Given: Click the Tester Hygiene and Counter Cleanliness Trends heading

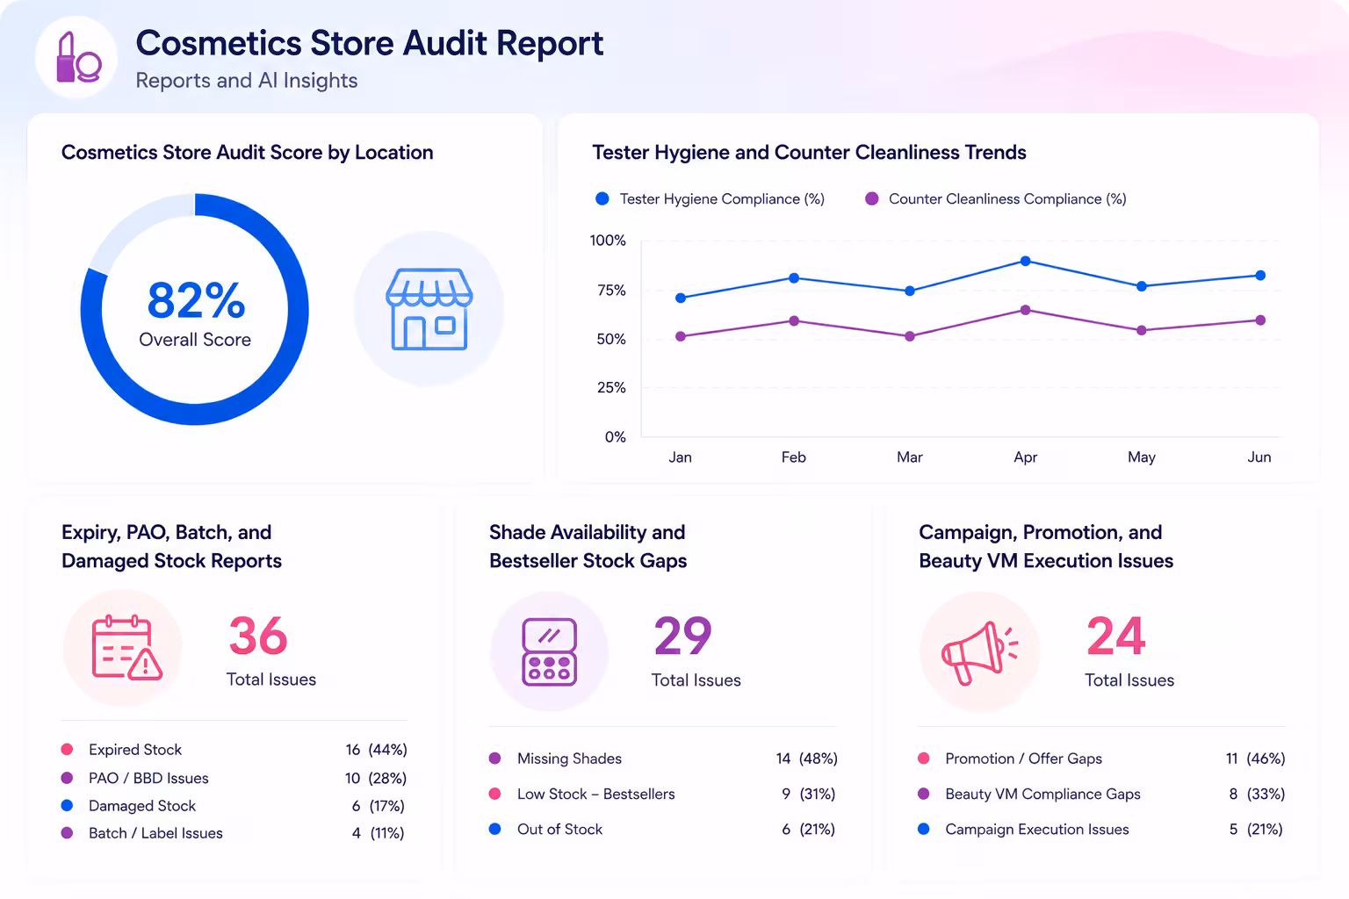Looking at the screenshot, I should pos(809,153).
